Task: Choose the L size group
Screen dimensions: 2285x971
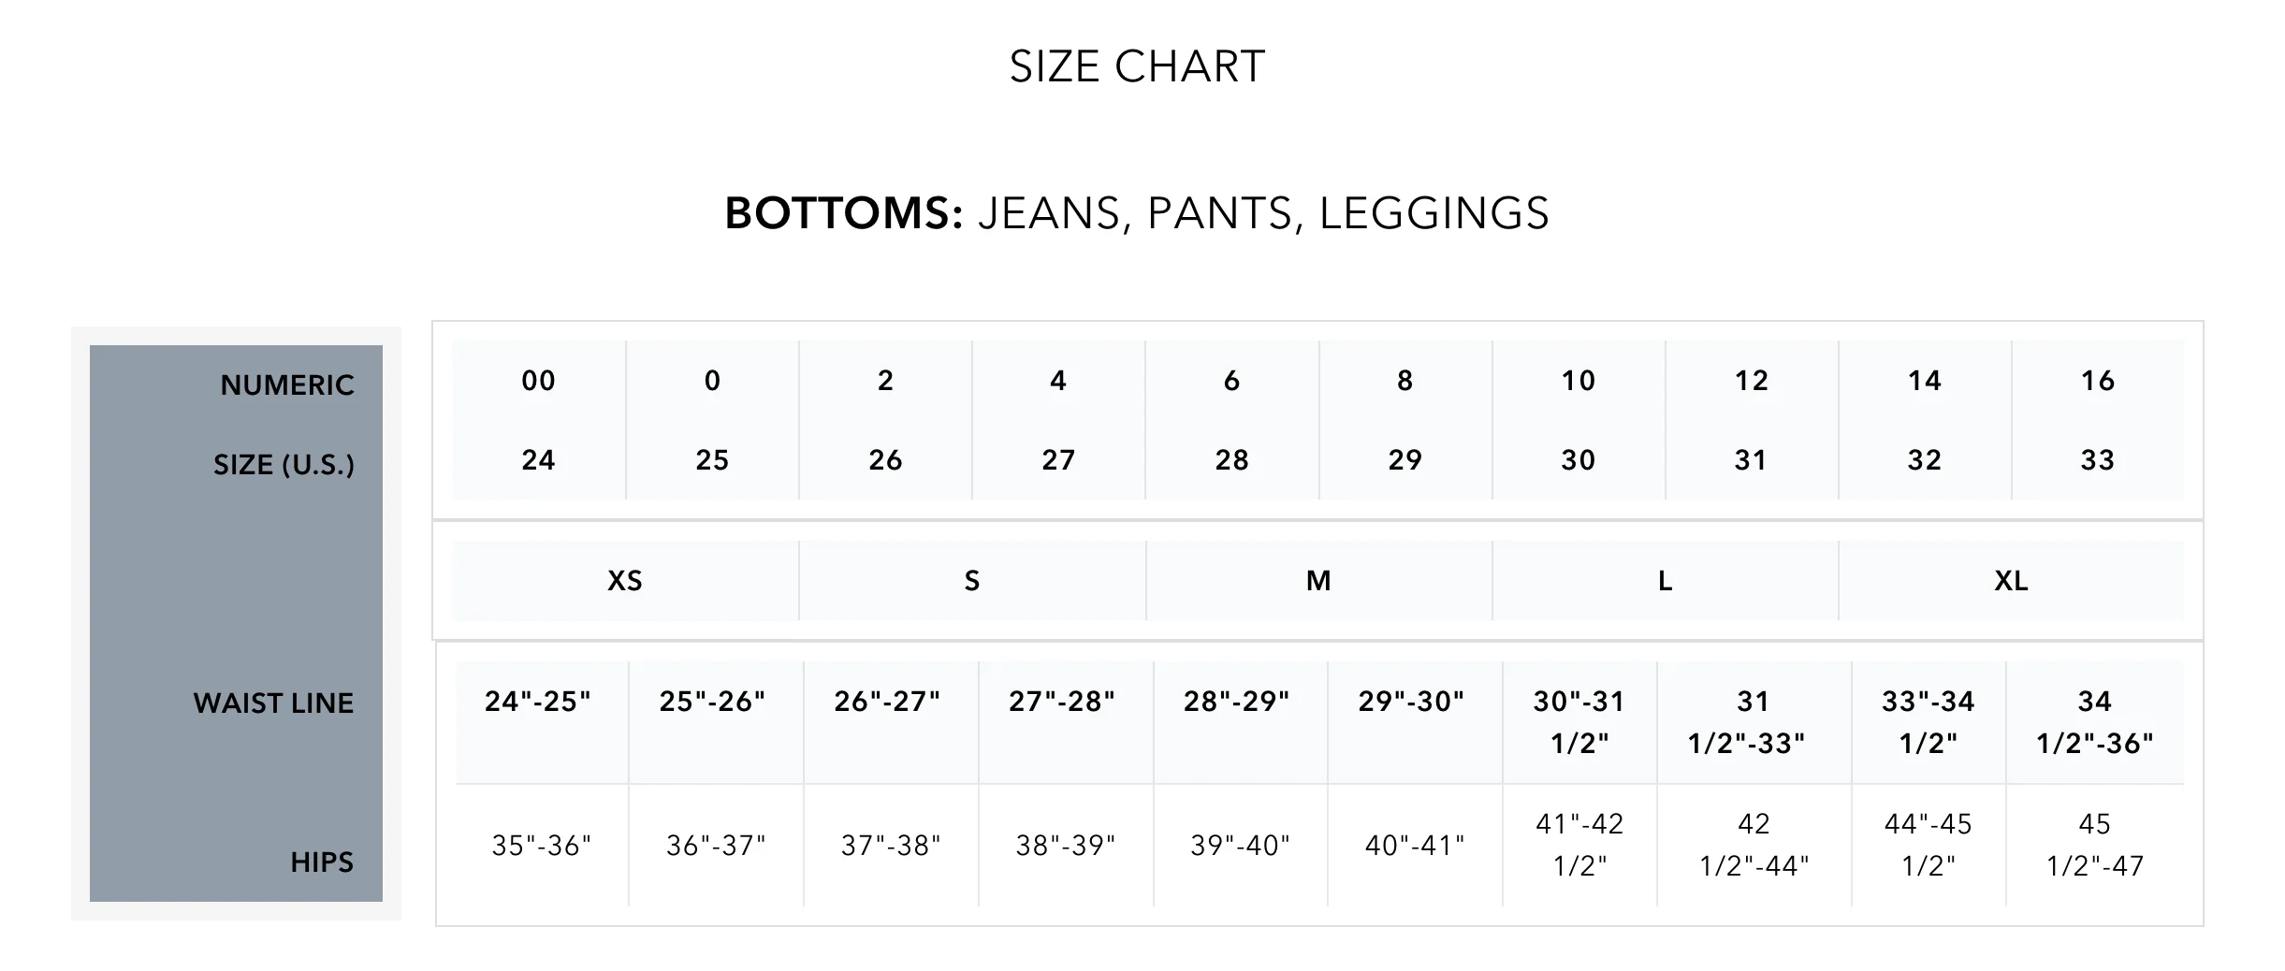Action: [1665, 581]
